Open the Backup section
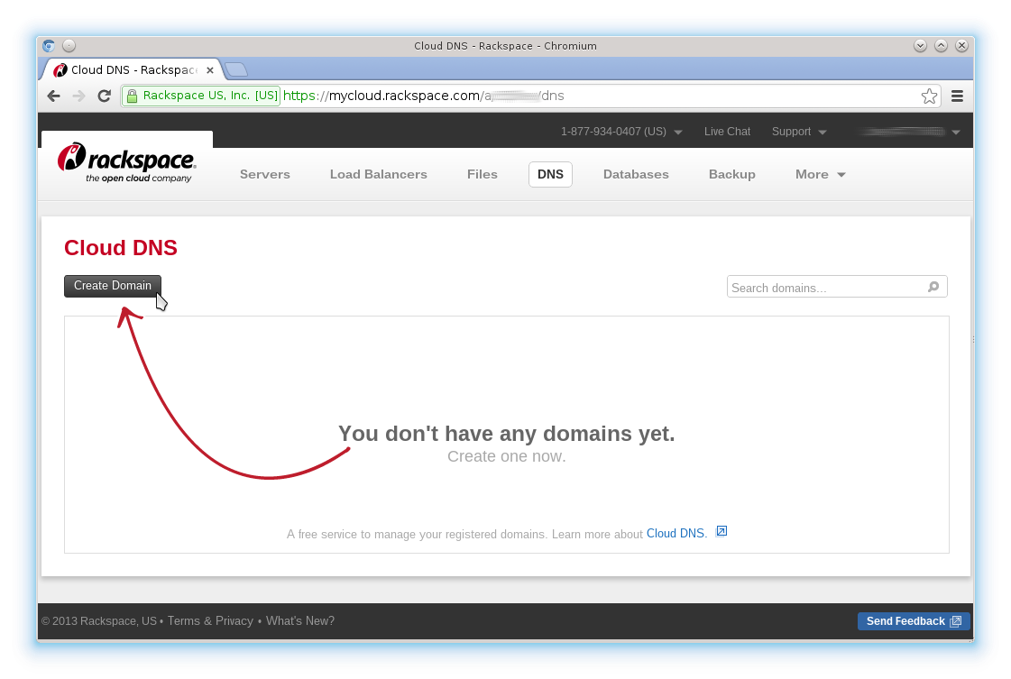This screenshot has width=1011, height=679. tap(731, 174)
